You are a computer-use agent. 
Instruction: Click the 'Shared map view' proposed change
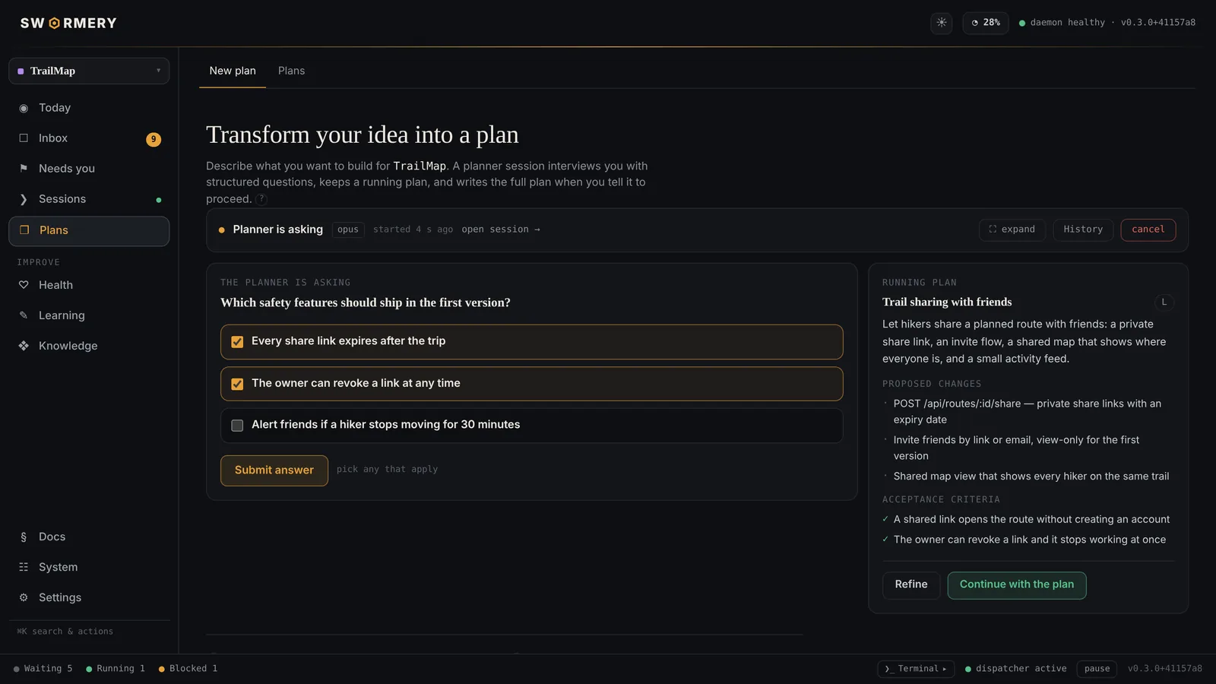click(1031, 477)
